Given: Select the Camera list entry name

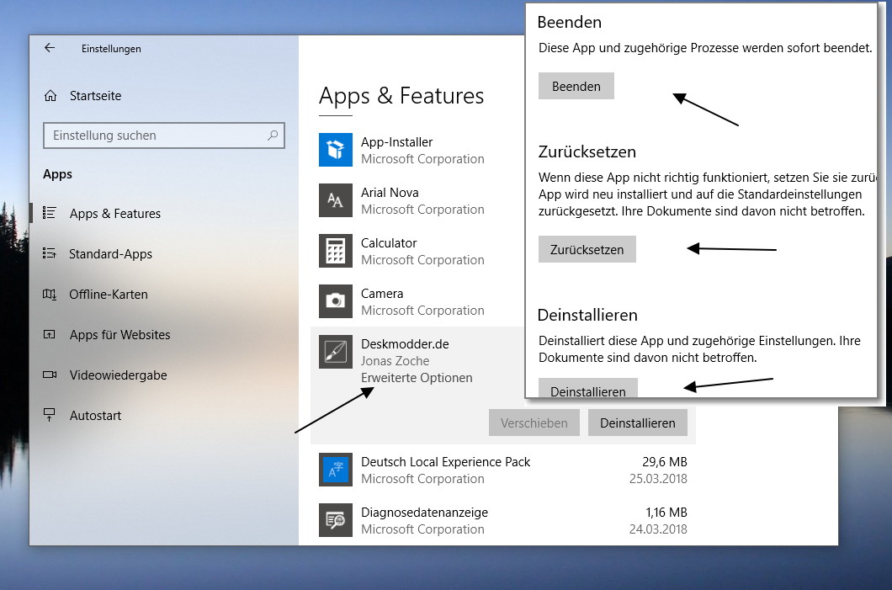Looking at the screenshot, I should 382,294.
